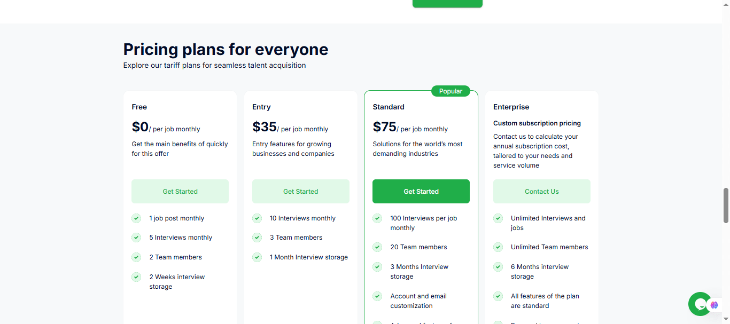Click checkmark beside "1 job post monthly"
730x324 pixels.
tap(136, 218)
